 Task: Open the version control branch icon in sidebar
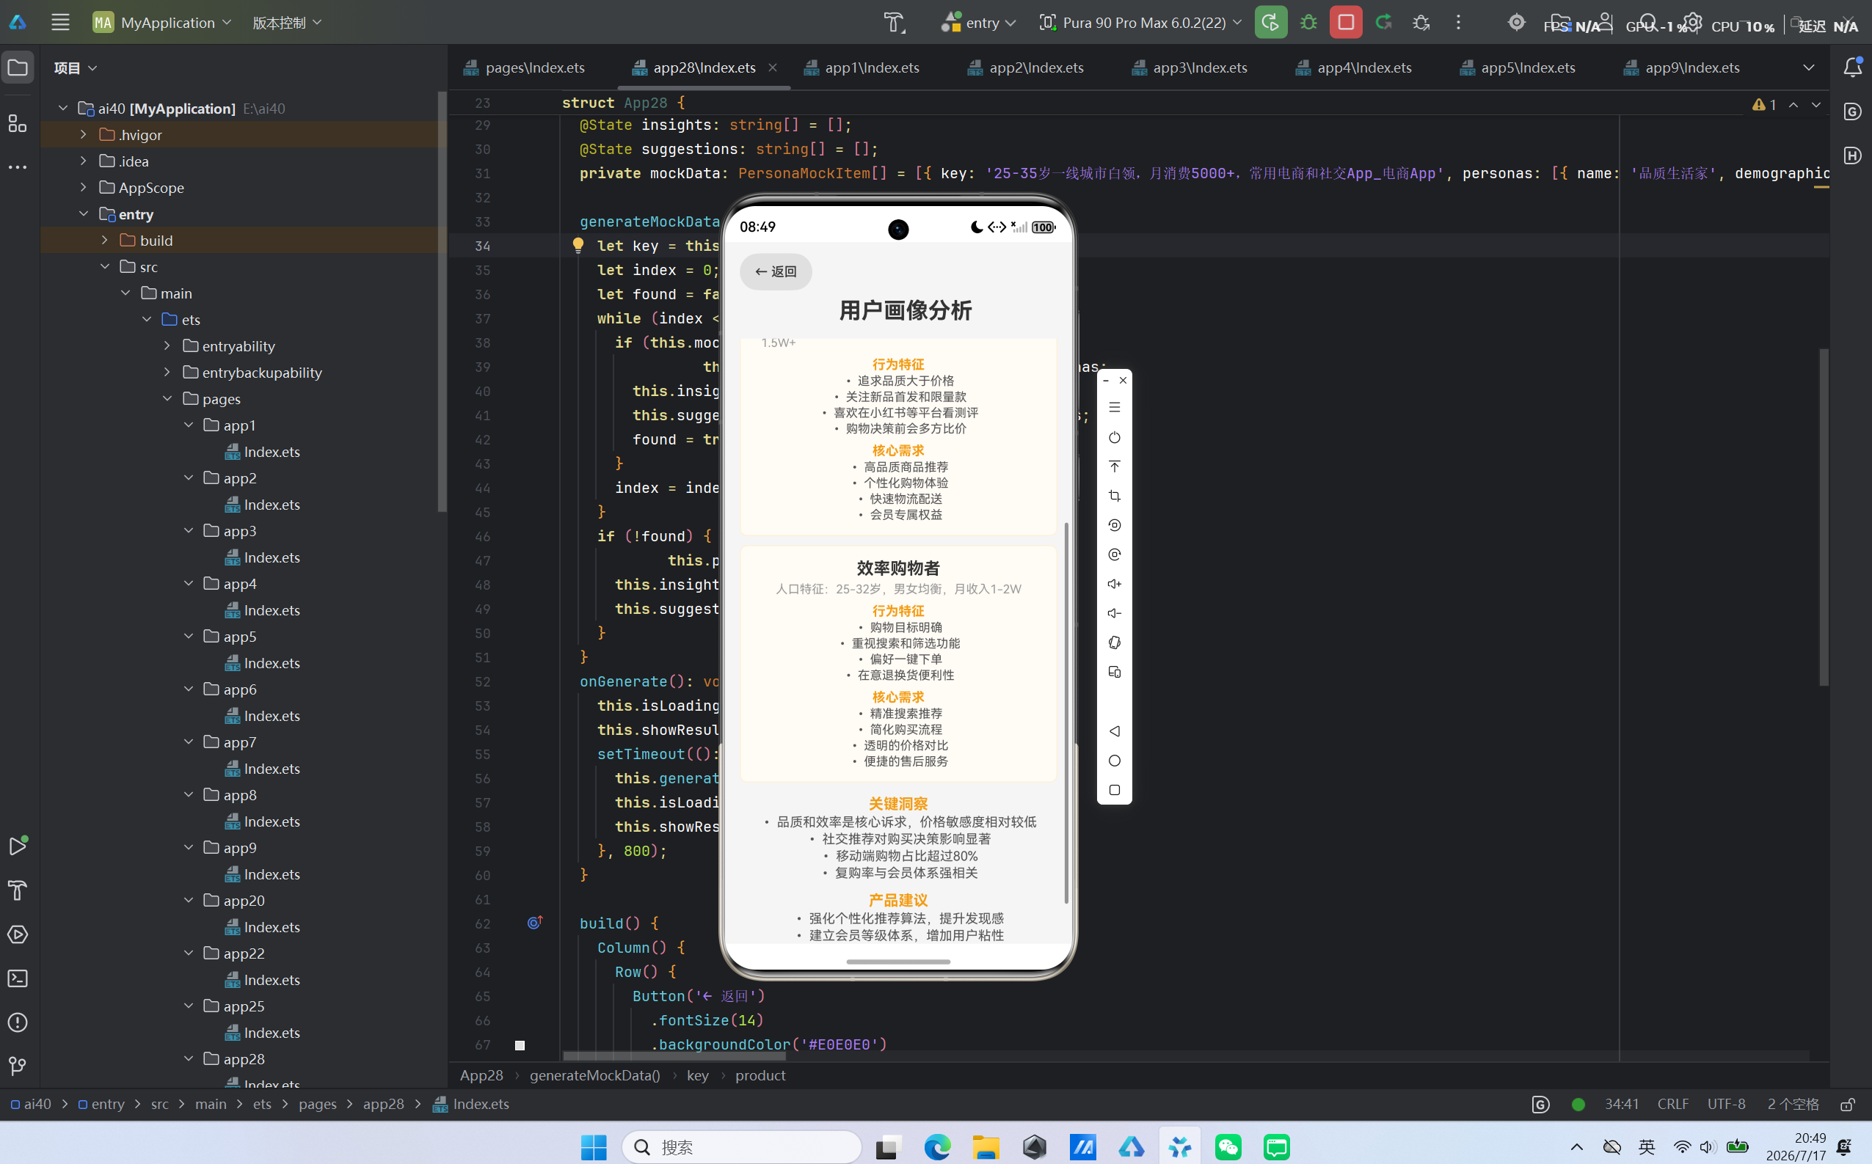point(18,1066)
